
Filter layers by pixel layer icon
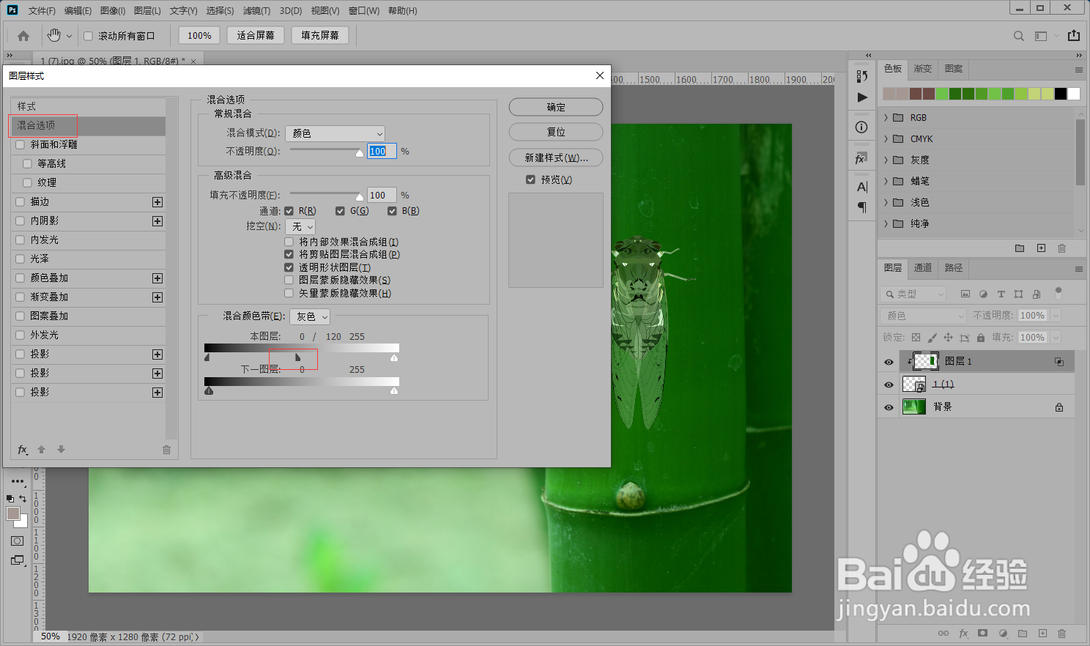(965, 294)
